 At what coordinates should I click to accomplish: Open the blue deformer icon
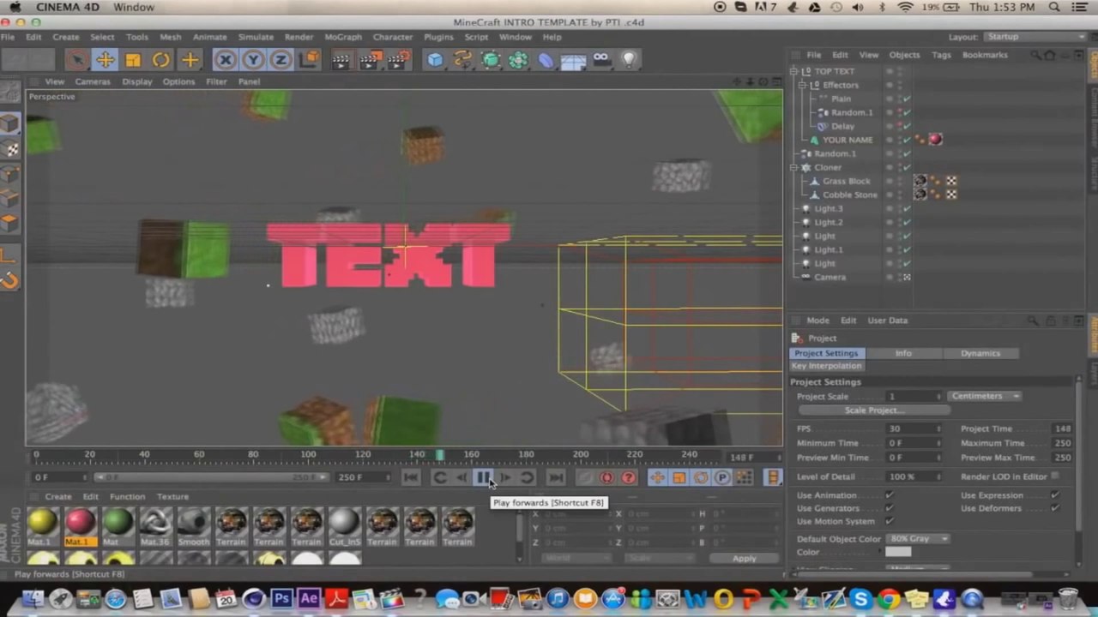(546, 60)
